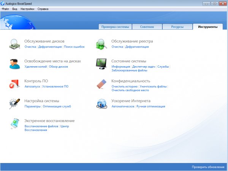Click the System Tweak gear icon
Screen dimensions: 228x171
click(14, 103)
